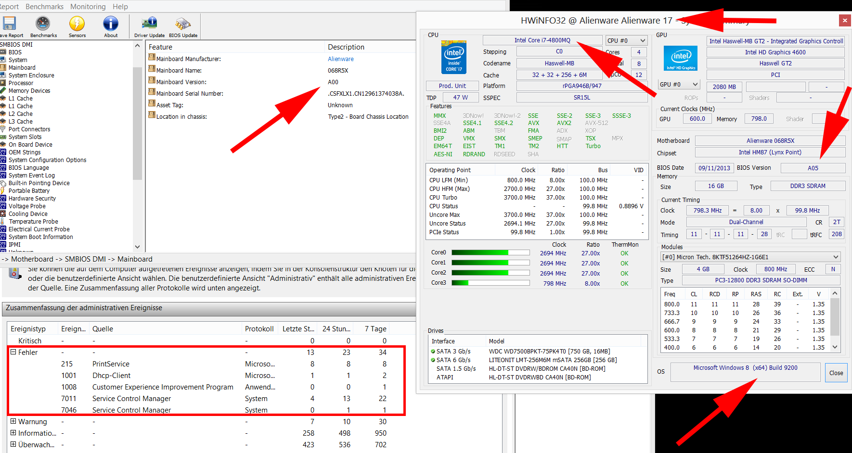
Task: Click the Quelle column header
Action: (165, 329)
